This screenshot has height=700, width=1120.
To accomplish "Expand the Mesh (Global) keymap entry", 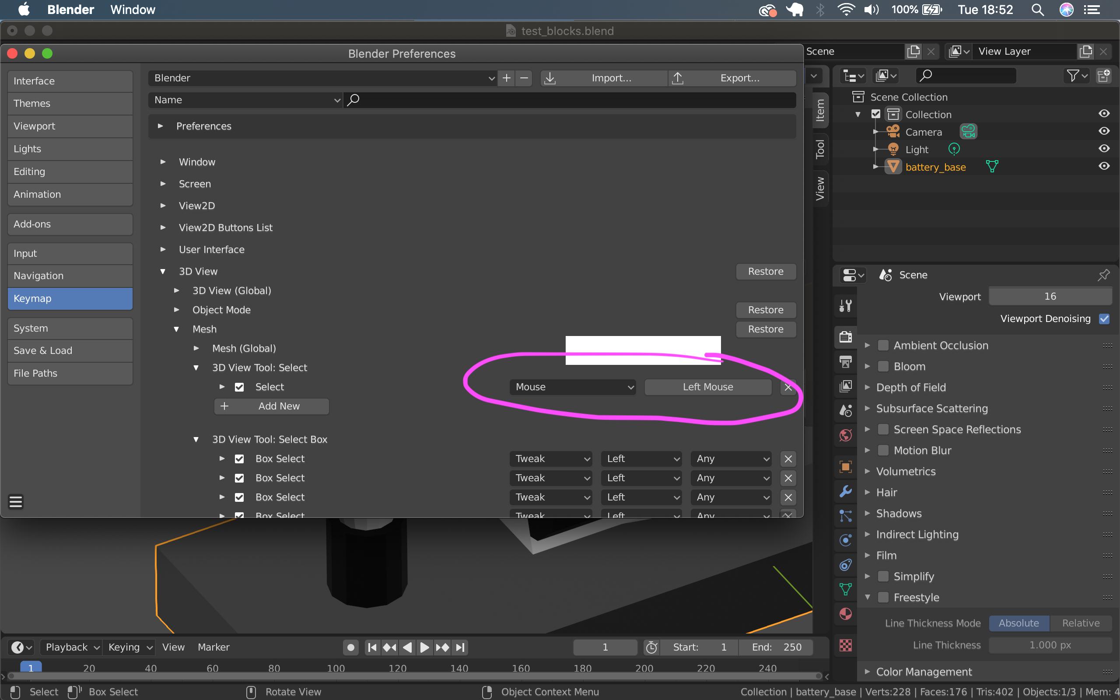I will click(196, 348).
